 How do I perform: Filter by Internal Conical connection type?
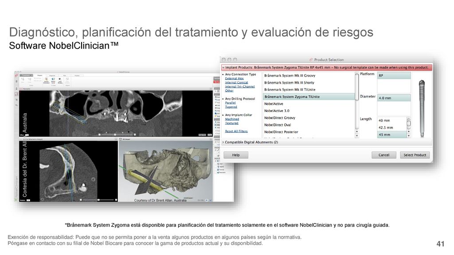pos(236,82)
